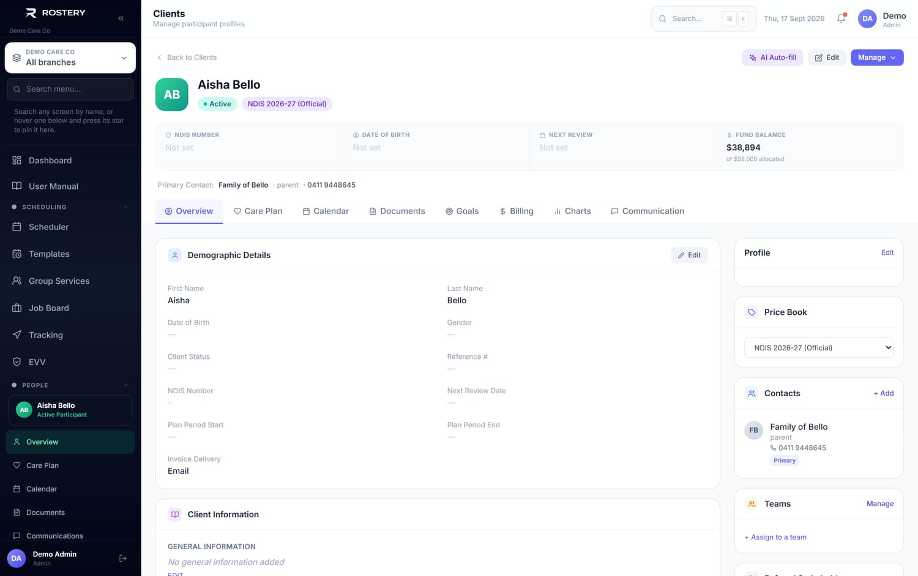Click the Tracking arrow icon
The height and width of the screenshot is (576, 918).
[x=17, y=334]
